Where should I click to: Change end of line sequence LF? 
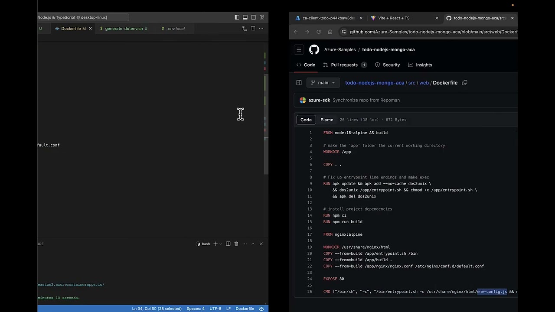(228, 309)
